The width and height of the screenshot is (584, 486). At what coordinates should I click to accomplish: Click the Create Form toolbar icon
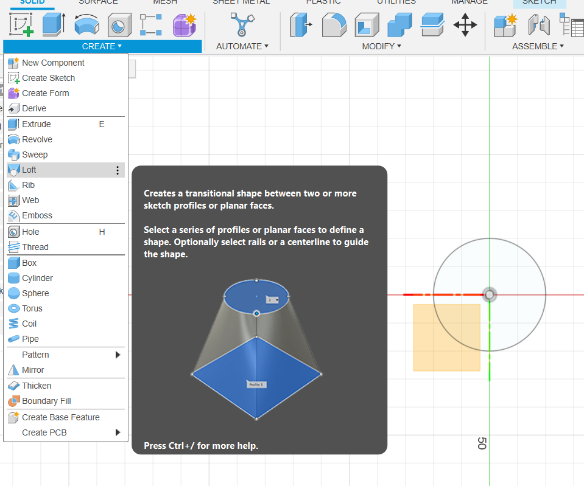[185, 25]
